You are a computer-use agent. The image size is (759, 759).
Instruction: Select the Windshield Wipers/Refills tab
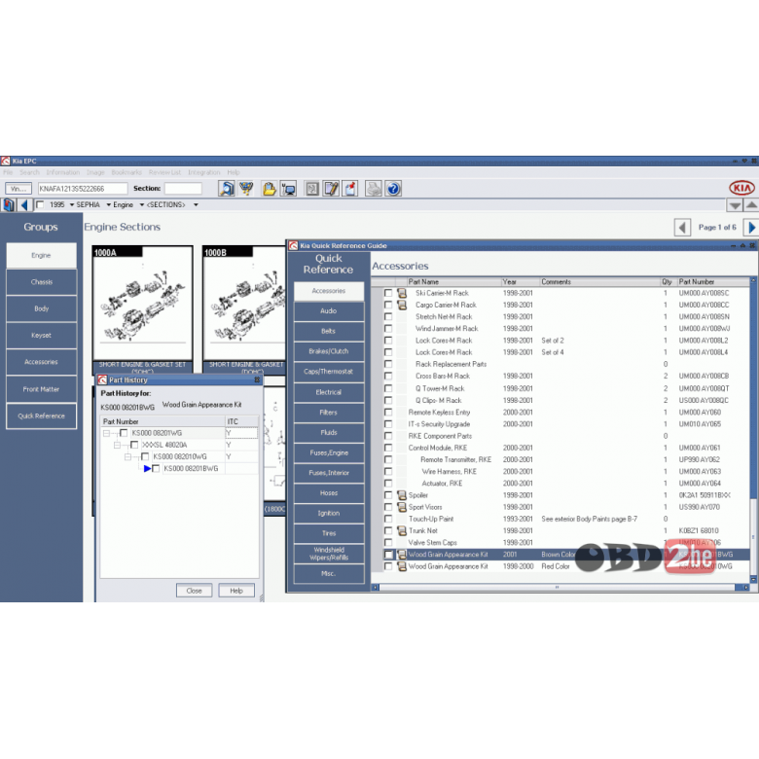[x=329, y=554]
